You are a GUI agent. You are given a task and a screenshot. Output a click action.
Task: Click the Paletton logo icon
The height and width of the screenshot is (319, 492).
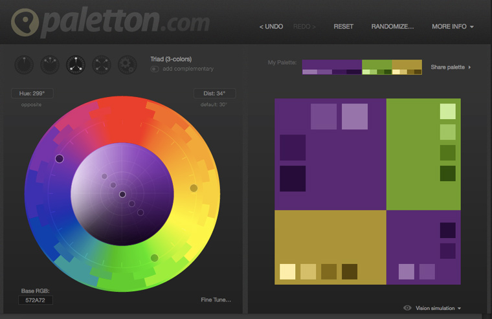pos(25,22)
